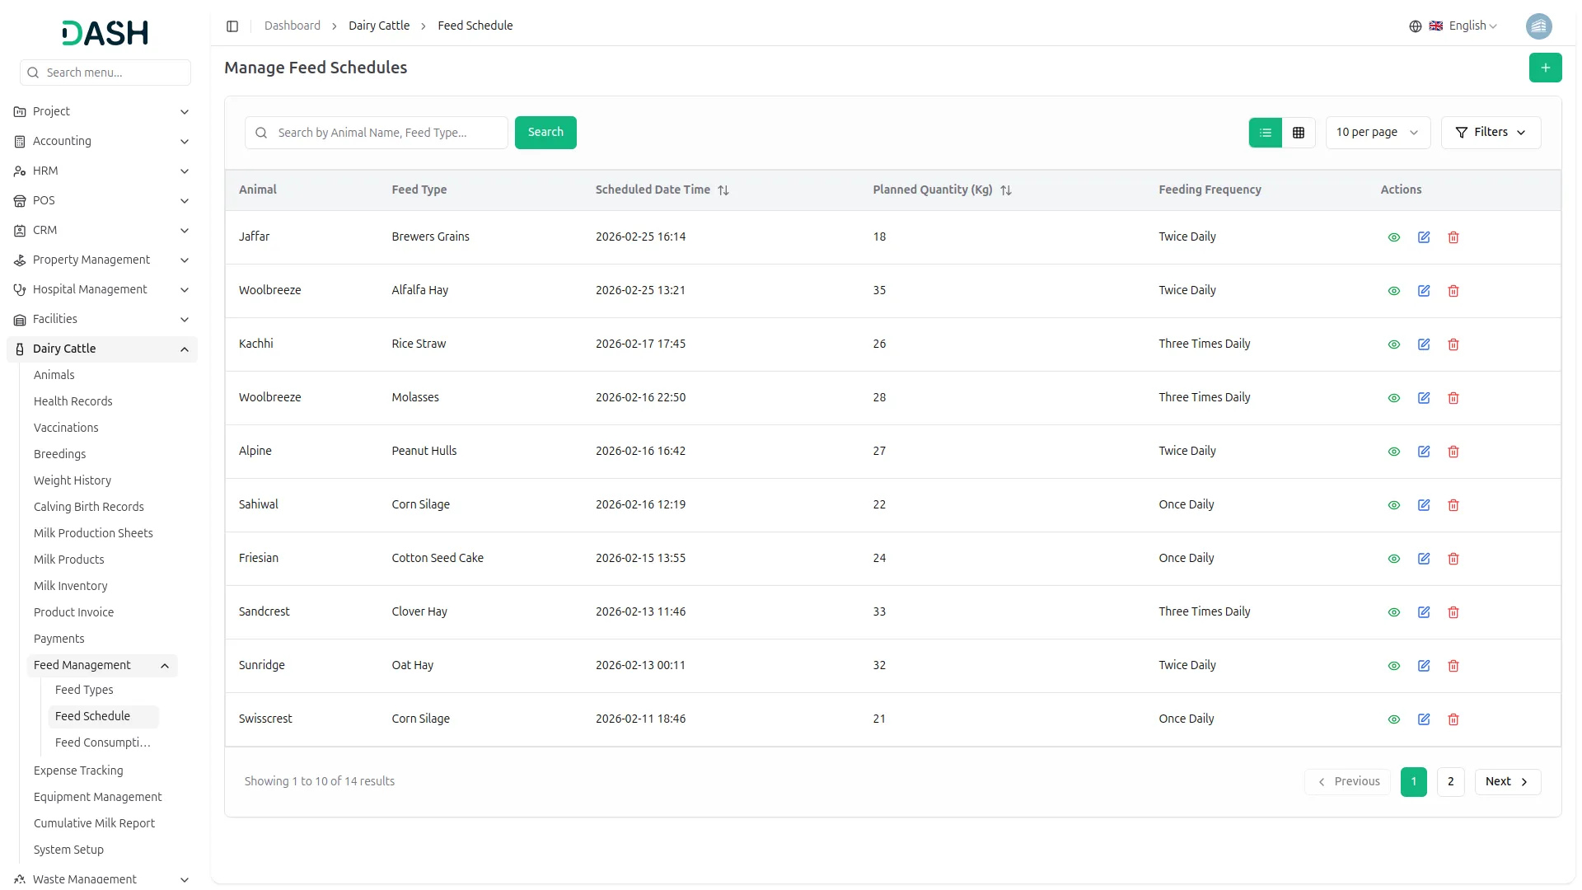Expand the Accounting menu
1582x890 pixels.
pyautogui.click(x=102, y=142)
